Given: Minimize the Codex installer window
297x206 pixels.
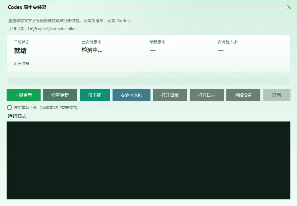Looking at the screenshot, I should coord(274,7).
